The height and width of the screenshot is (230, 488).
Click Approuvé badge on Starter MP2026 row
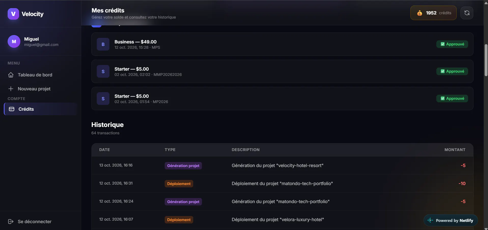[452, 98]
